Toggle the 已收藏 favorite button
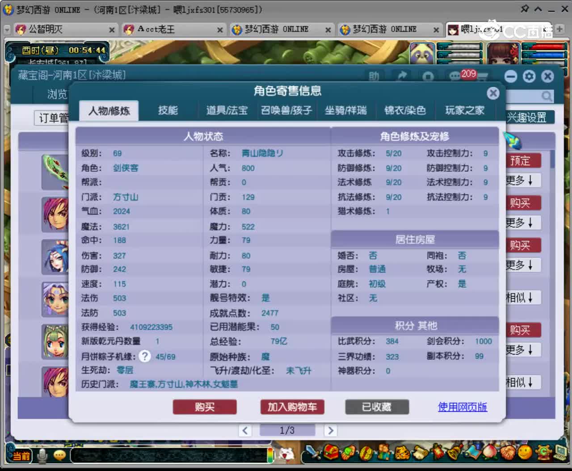Image resolution: width=572 pixels, height=471 pixels. click(x=377, y=407)
